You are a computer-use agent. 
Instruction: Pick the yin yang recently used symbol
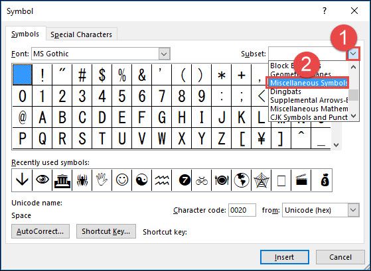point(142,180)
